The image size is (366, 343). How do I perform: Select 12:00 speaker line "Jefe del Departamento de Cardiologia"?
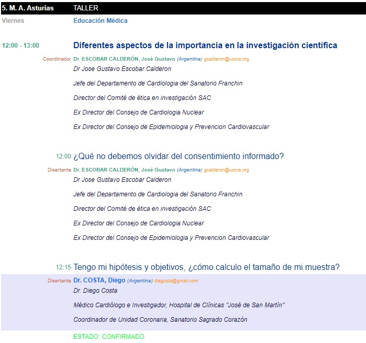point(158,194)
